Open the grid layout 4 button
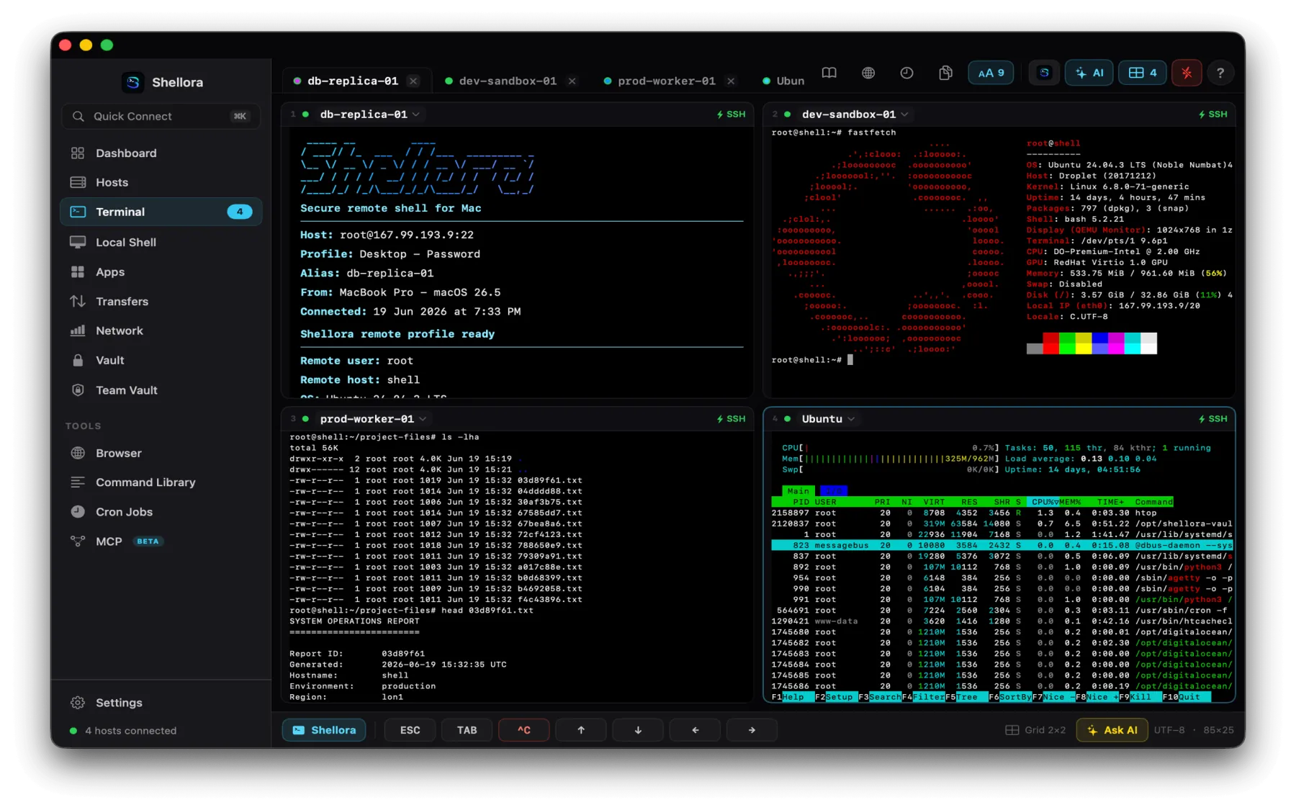The image size is (1296, 810). pos(1143,73)
